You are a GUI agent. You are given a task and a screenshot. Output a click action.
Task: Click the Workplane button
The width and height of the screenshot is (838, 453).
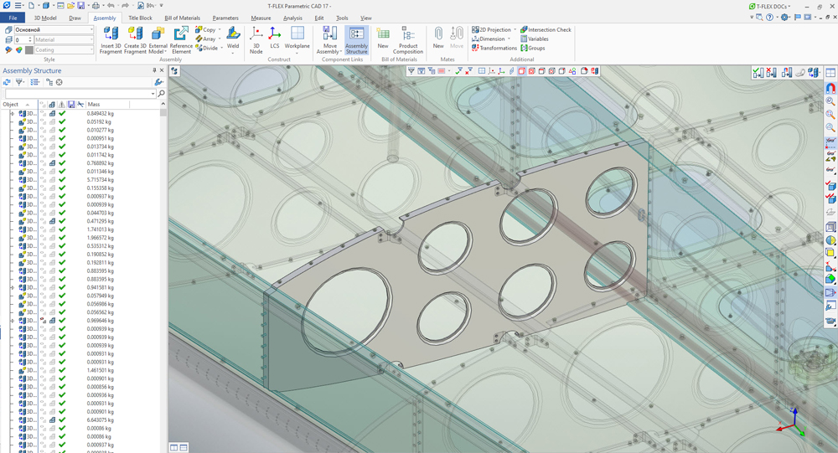pyautogui.click(x=297, y=40)
